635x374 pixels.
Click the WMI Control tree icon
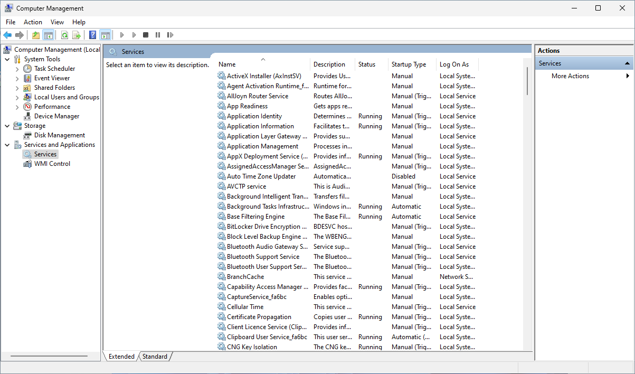pyautogui.click(x=27, y=164)
